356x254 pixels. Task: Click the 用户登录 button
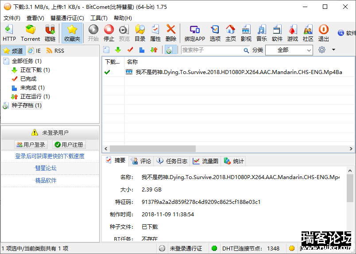point(31,145)
